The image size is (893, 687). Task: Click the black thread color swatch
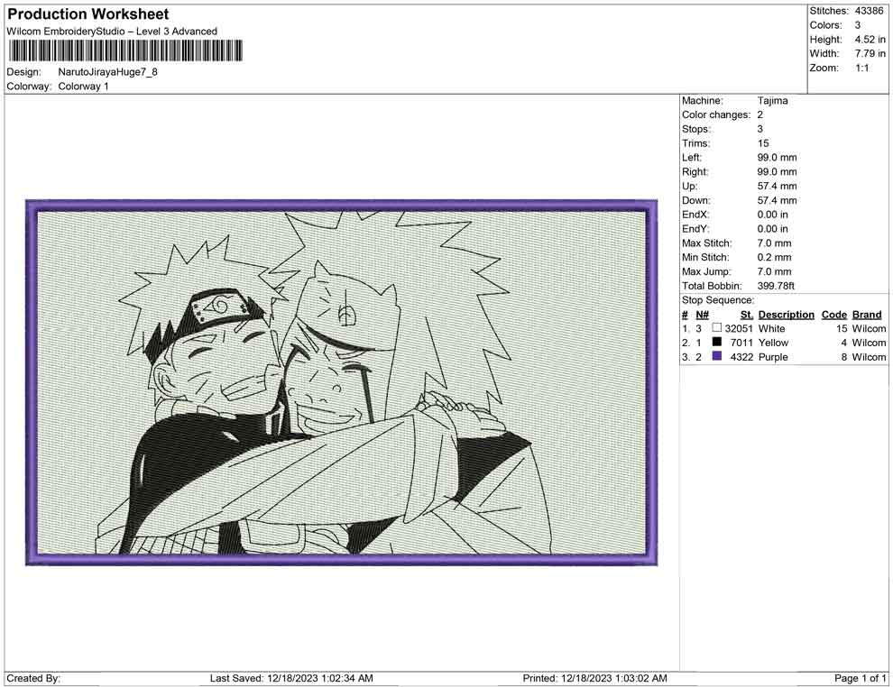(x=717, y=342)
